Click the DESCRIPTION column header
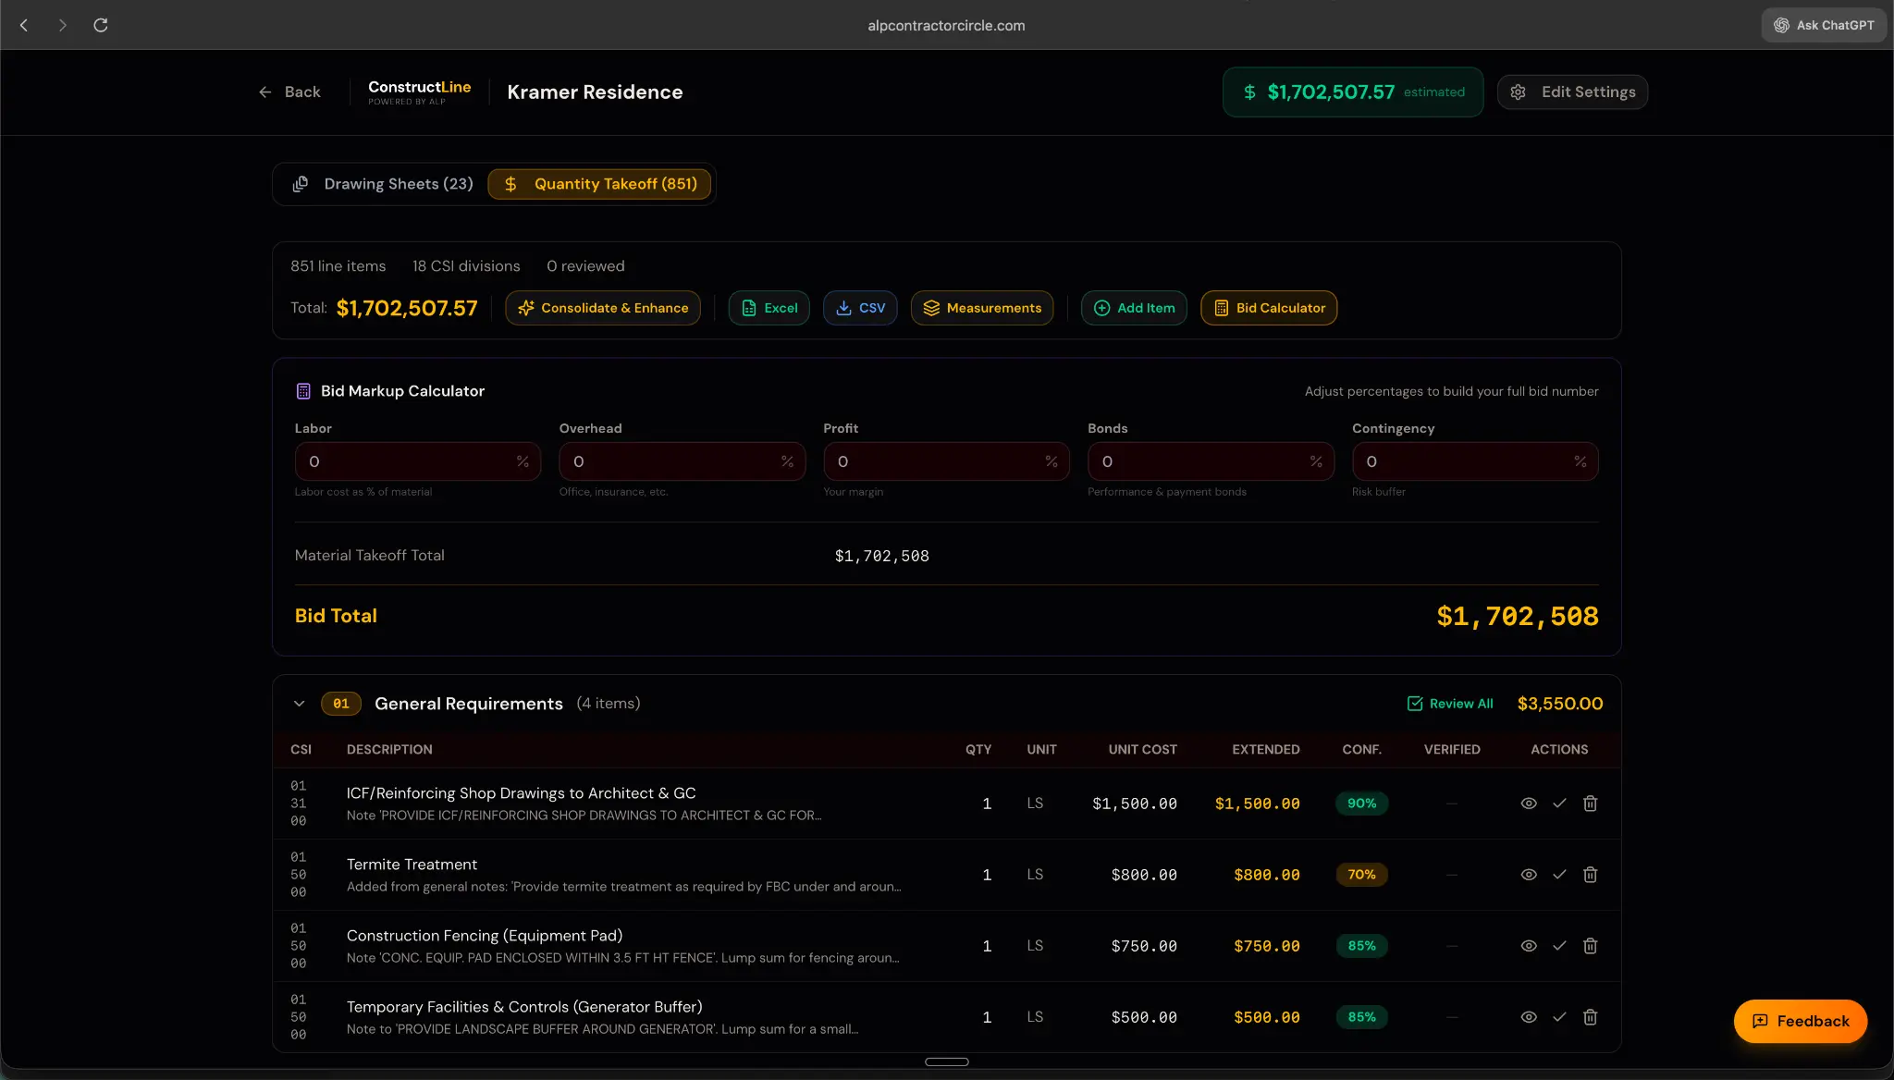 (389, 750)
